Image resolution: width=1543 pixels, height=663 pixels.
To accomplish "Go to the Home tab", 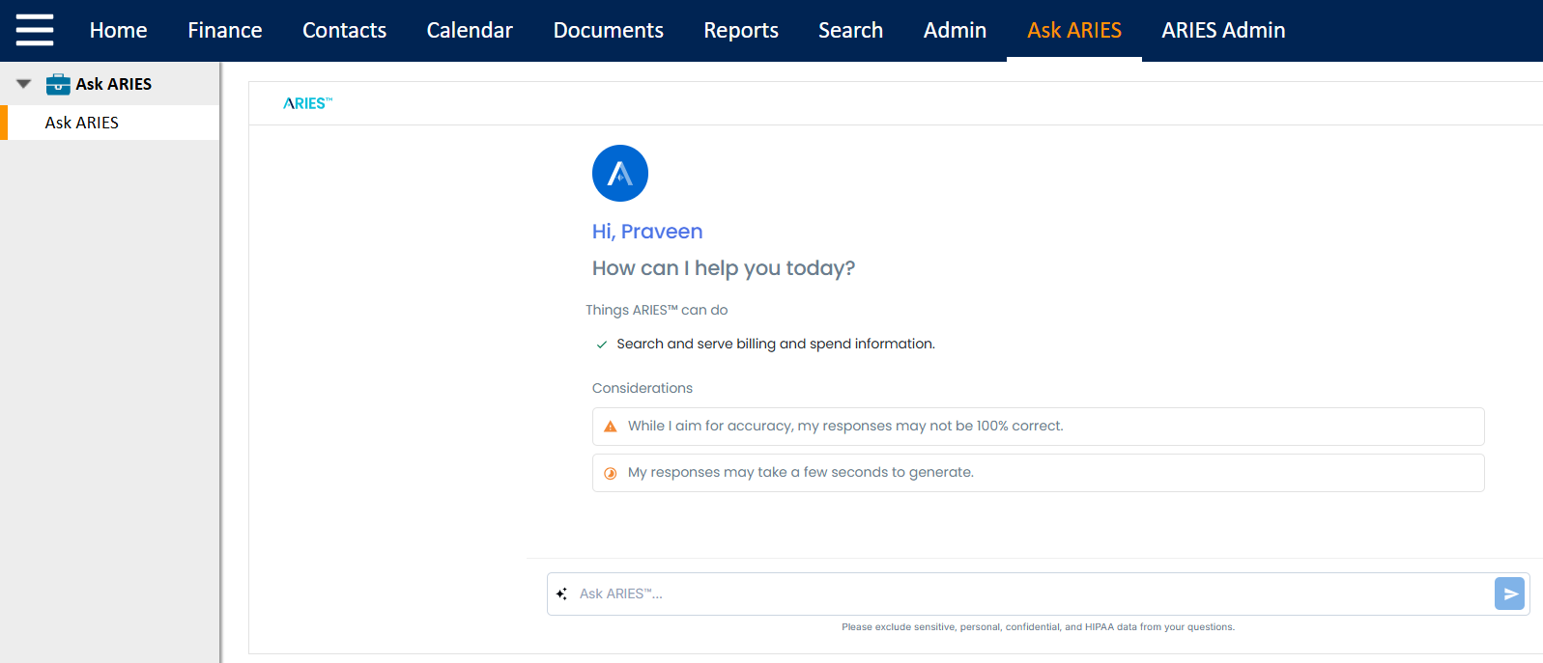I will pyautogui.click(x=119, y=30).
